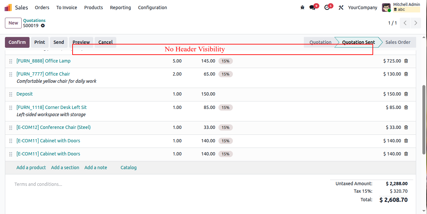Delete the Office Chair line
This screenshot has width=427, height=214.
click(406, 74)
